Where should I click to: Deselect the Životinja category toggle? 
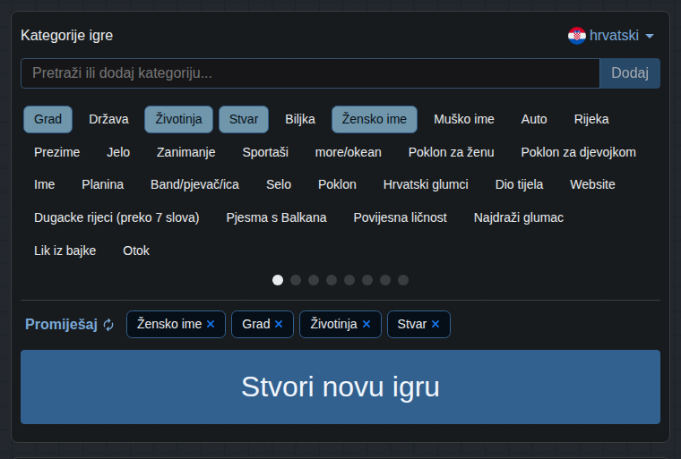coord(178,119)
